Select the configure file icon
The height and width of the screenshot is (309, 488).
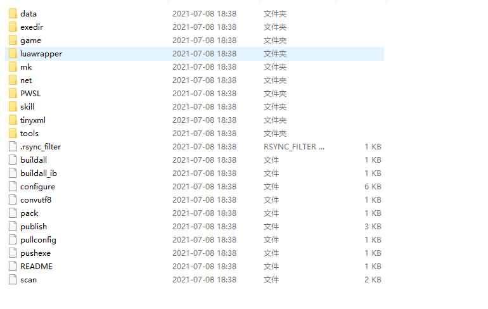click(13, 187)
